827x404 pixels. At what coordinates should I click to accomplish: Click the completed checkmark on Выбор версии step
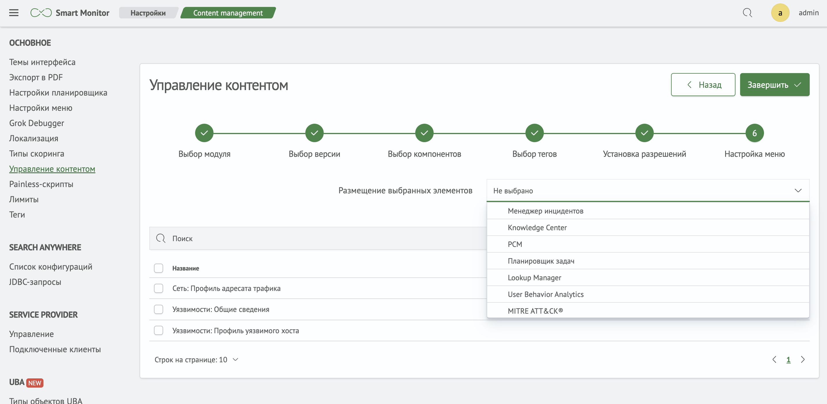[314, 133]
